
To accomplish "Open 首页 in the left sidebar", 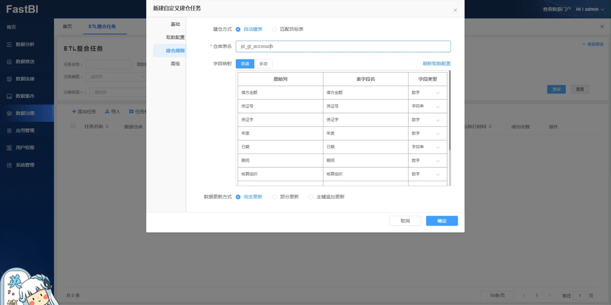I will coord(11,27).
